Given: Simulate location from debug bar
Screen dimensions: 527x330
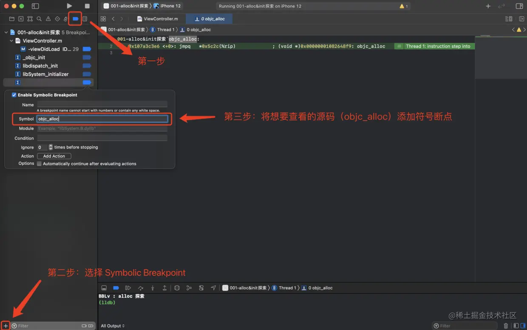Looking at the screenshot, I should coord(213,288).
